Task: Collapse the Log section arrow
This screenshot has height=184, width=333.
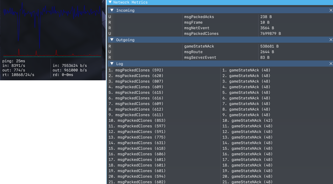Action: coord(112,64)
